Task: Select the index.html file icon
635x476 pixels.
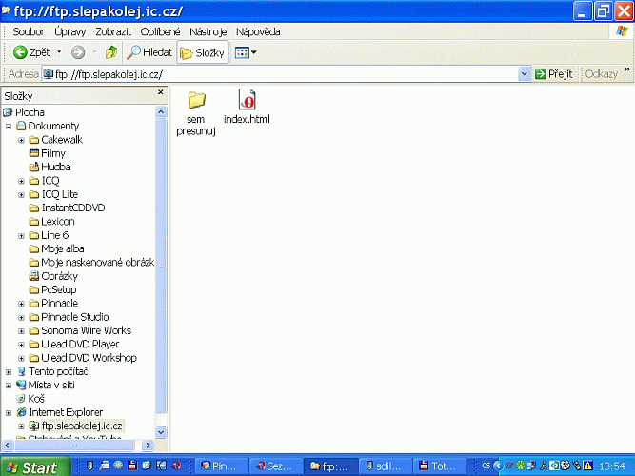Action: tap(247, 101)
